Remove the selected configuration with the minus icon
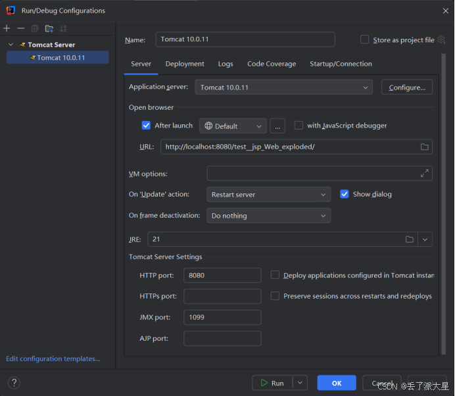Screen dimensions: 455x396 (x=21, y=28)
